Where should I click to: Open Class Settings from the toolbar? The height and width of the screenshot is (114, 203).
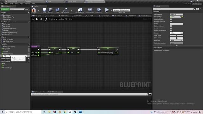coord(80,10)
